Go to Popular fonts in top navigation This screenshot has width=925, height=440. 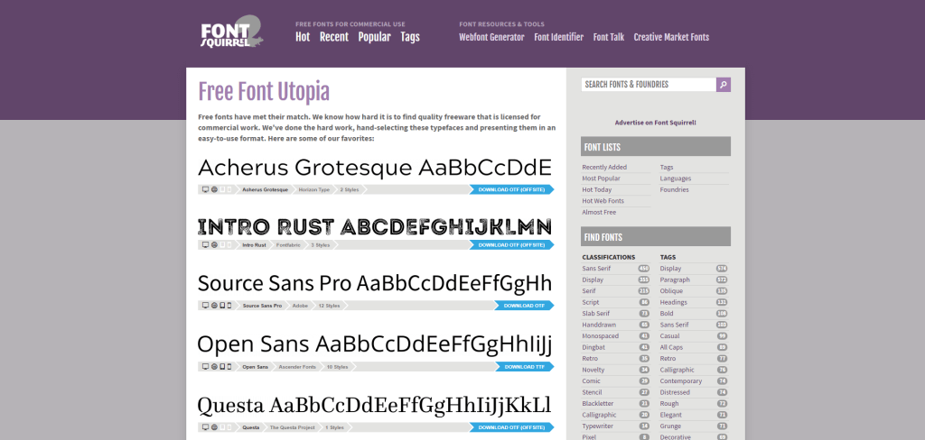375,37
